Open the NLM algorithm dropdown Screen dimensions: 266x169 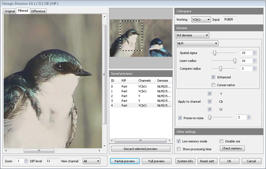tap(197, 43)
